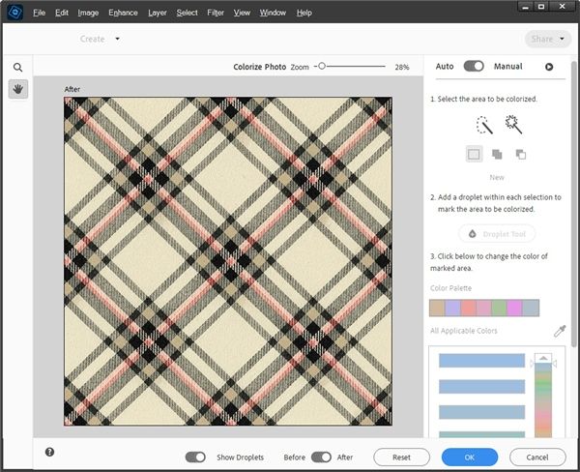Click the vertical hue spectrum slider
Screen dimensions: 580x472
click(543, 399)
